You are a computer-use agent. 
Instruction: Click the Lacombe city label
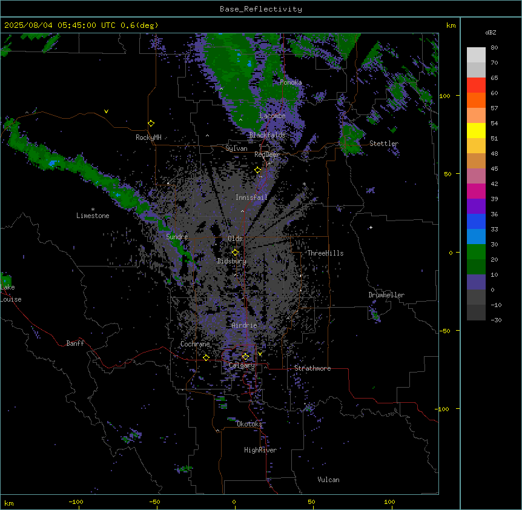(x=273, y=116)
